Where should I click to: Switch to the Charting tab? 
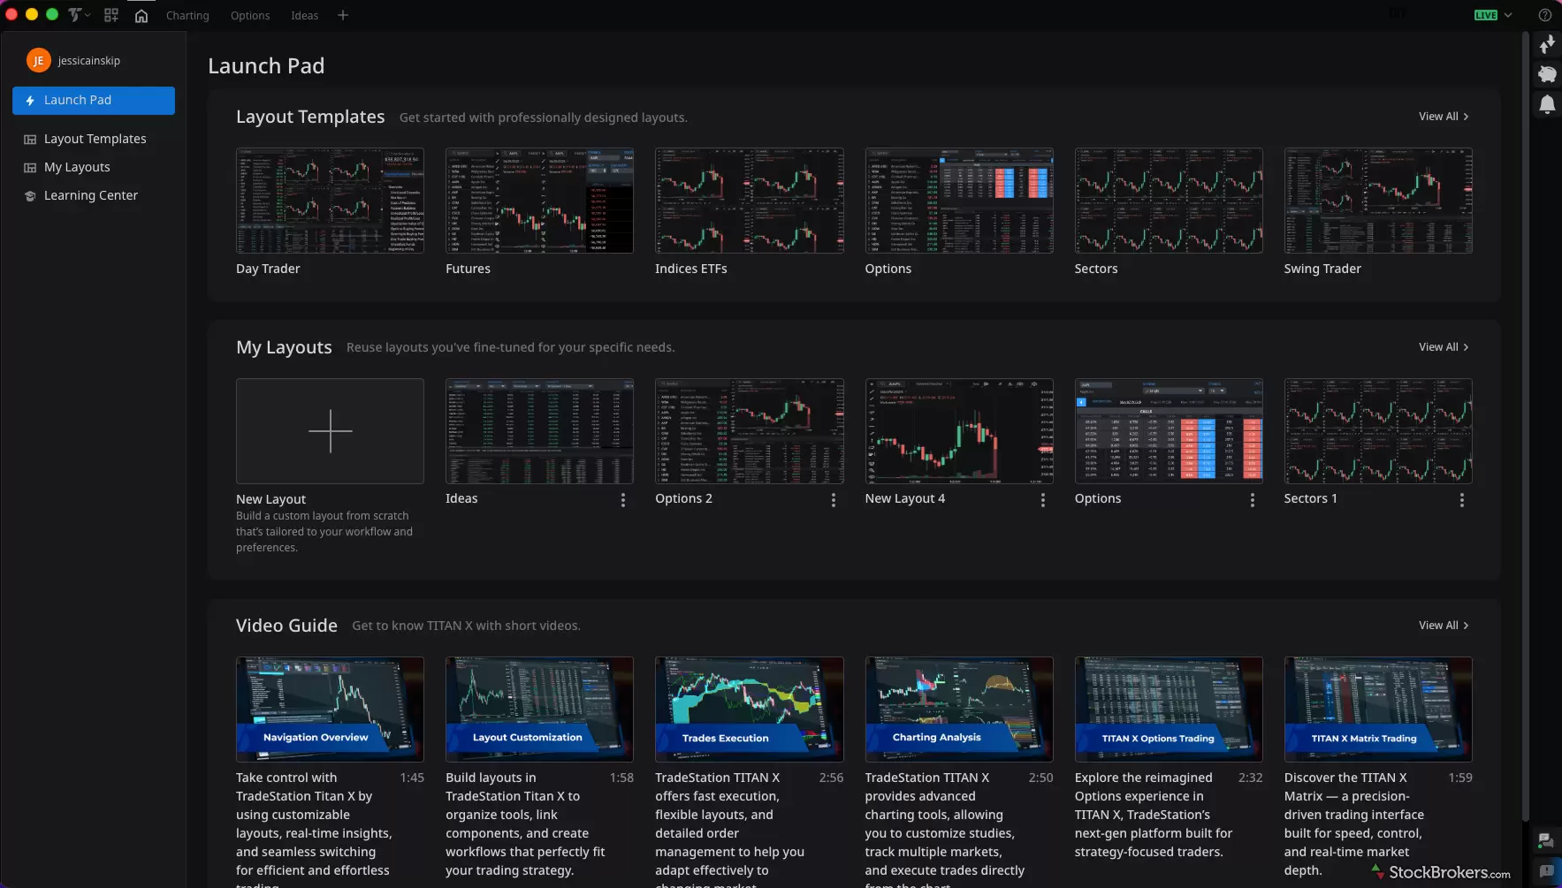[187, 15]
